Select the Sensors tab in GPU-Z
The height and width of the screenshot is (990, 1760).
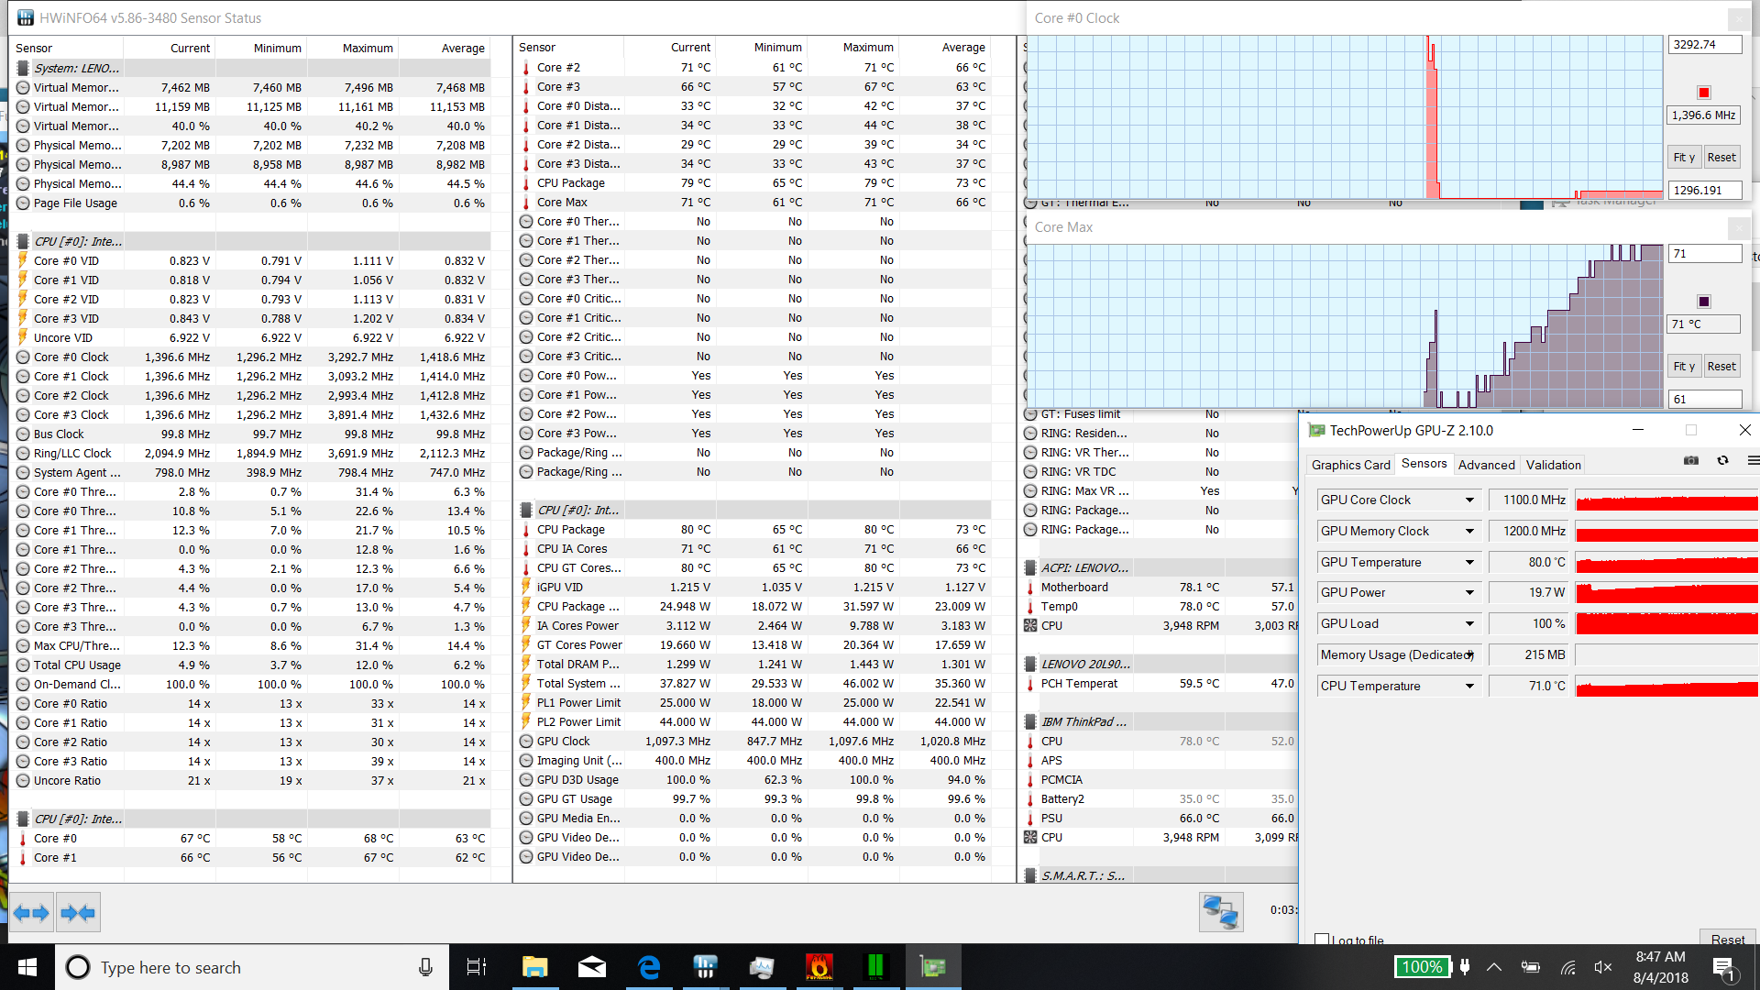tap(1424, 464)
